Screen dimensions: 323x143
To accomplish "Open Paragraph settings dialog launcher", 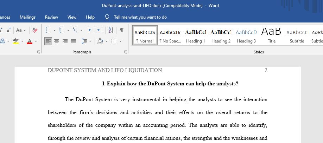I will point(126,52).
